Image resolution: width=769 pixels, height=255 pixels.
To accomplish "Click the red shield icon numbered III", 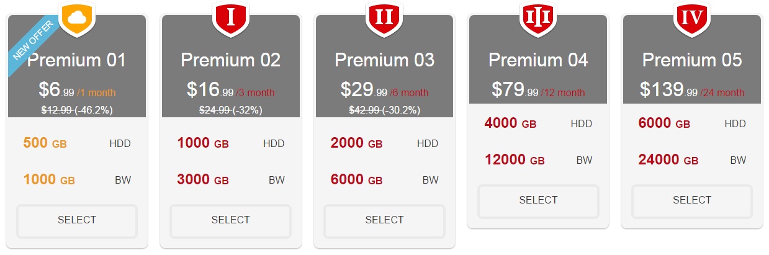I will coord(537,17).
